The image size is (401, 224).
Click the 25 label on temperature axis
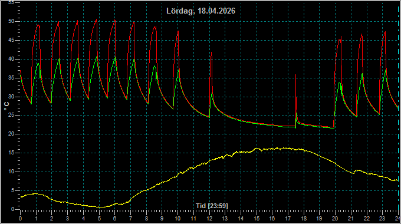(11, 116)
